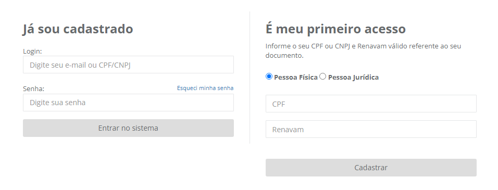This screenshot has width=498, height=190.
Task: Click the Entrar no sistema button
Action: (x=128, y=128)
